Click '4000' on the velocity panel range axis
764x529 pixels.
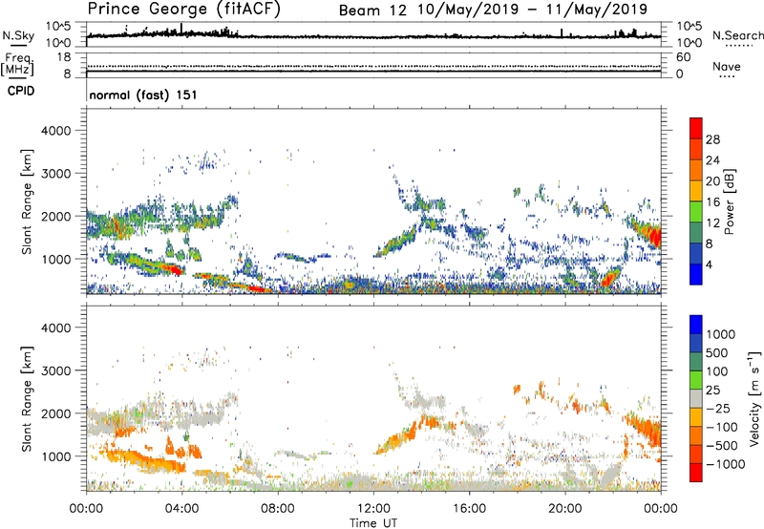[56, 328]
